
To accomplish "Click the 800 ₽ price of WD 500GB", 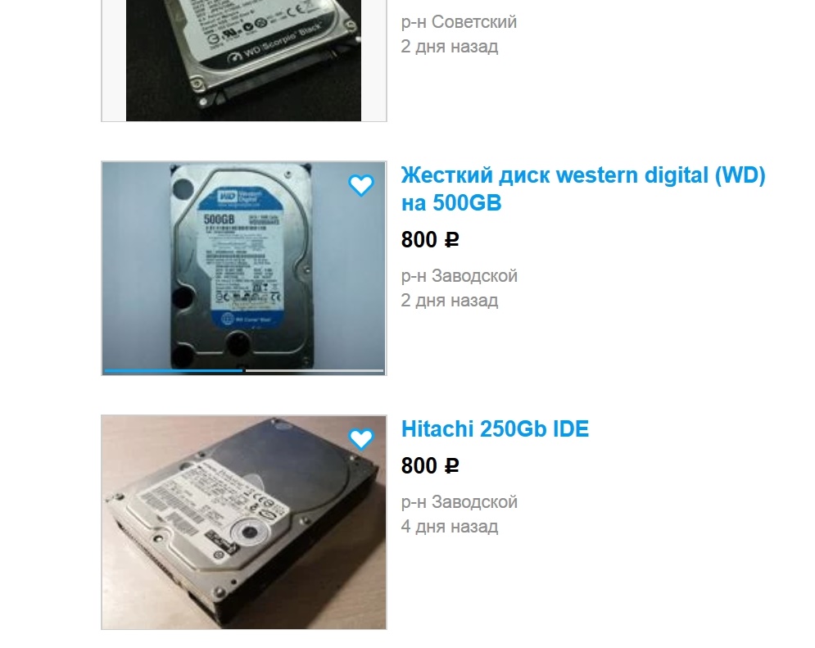I will [430, 240].
